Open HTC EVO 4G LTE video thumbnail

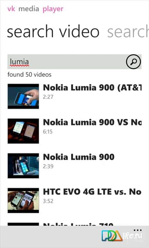23,200
